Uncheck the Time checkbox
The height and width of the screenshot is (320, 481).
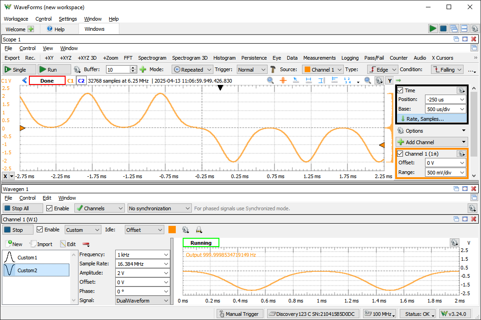400,90
